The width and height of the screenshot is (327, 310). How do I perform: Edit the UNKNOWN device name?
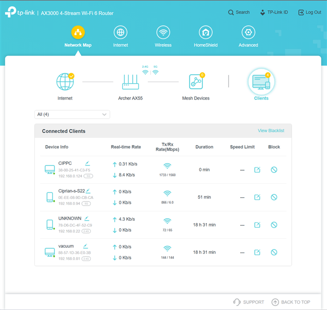87,219
